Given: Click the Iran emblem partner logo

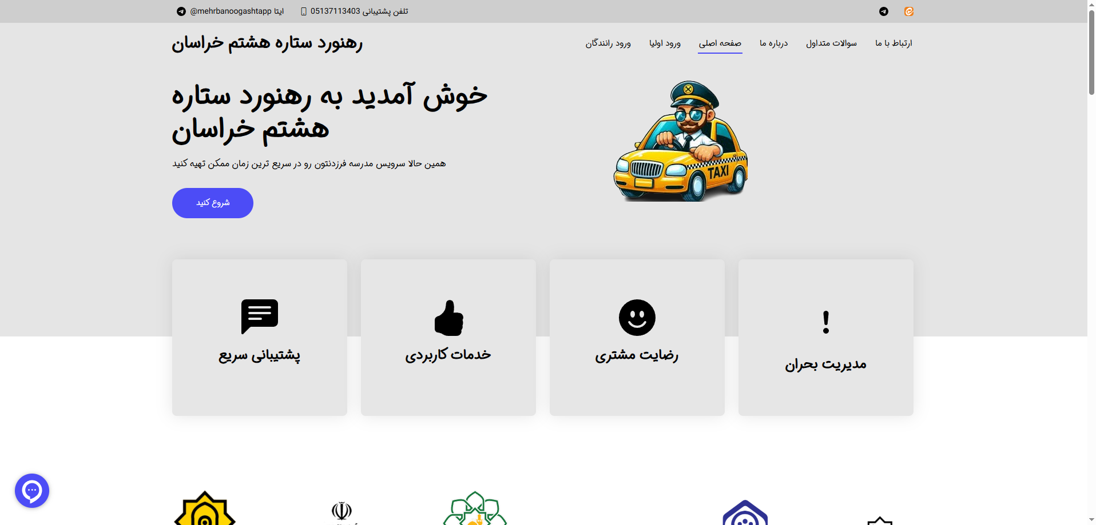Looking at the screenshot, I should [x=342, y=512].
